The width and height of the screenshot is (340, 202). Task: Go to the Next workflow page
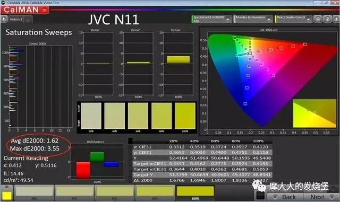321,197
